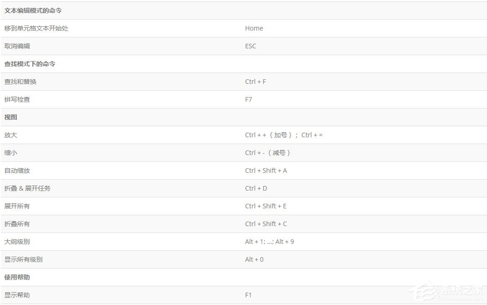Image resolution: width=487 pixels, height=305 pixels.
Task: Click the 'F7' shortcut cell
Action: pyautogui.click(x=249, y=99)
